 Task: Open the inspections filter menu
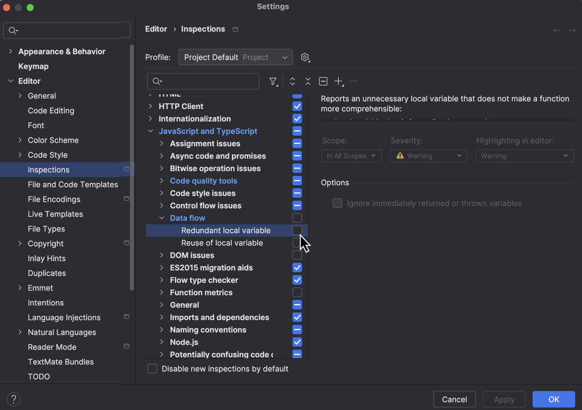[x=274, y=81]
